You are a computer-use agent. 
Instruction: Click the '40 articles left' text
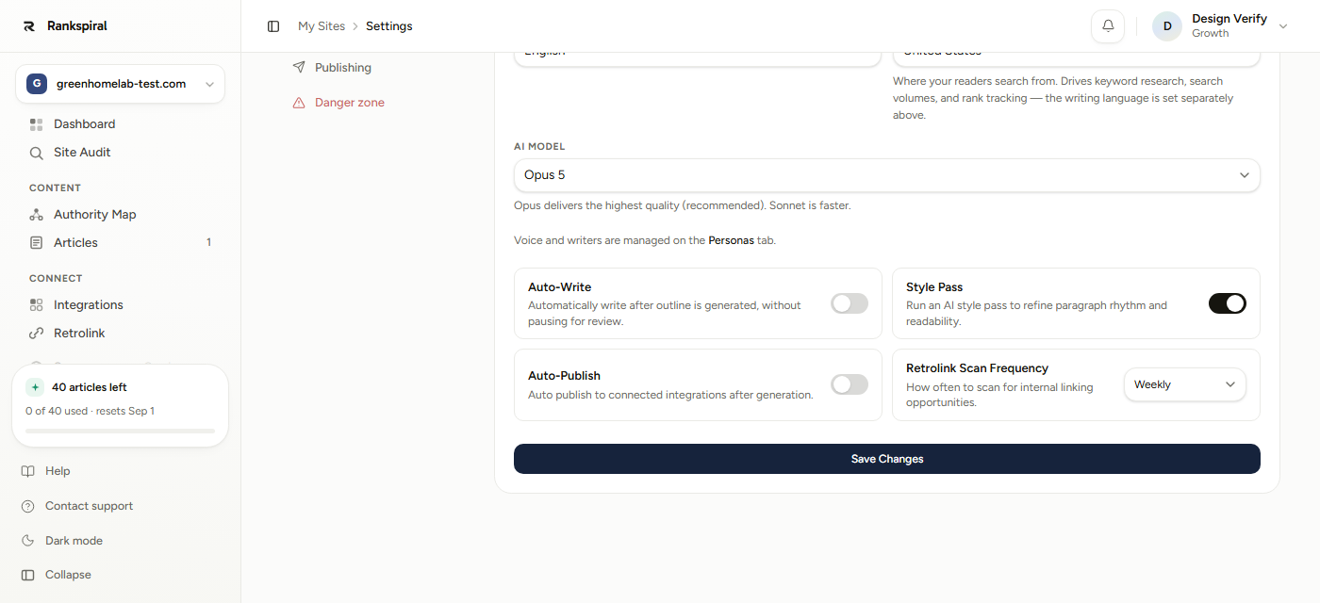pos(90,387)
